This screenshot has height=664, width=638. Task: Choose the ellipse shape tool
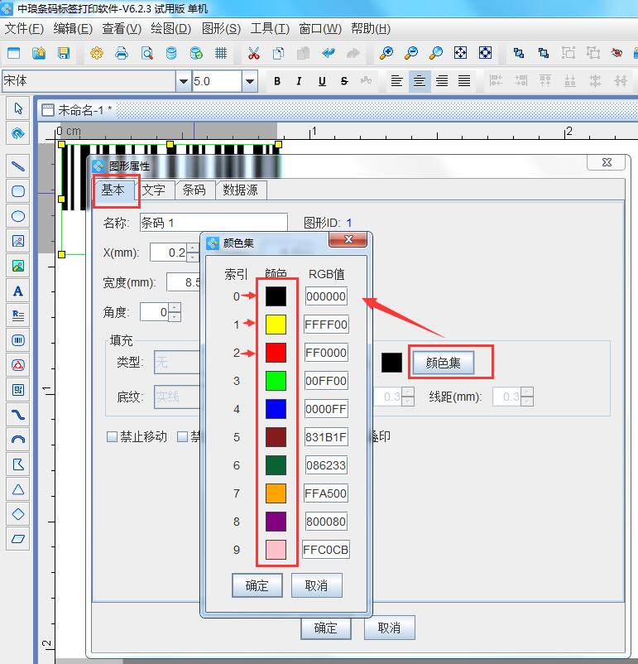pyautogui.click(x=18, y=216)
